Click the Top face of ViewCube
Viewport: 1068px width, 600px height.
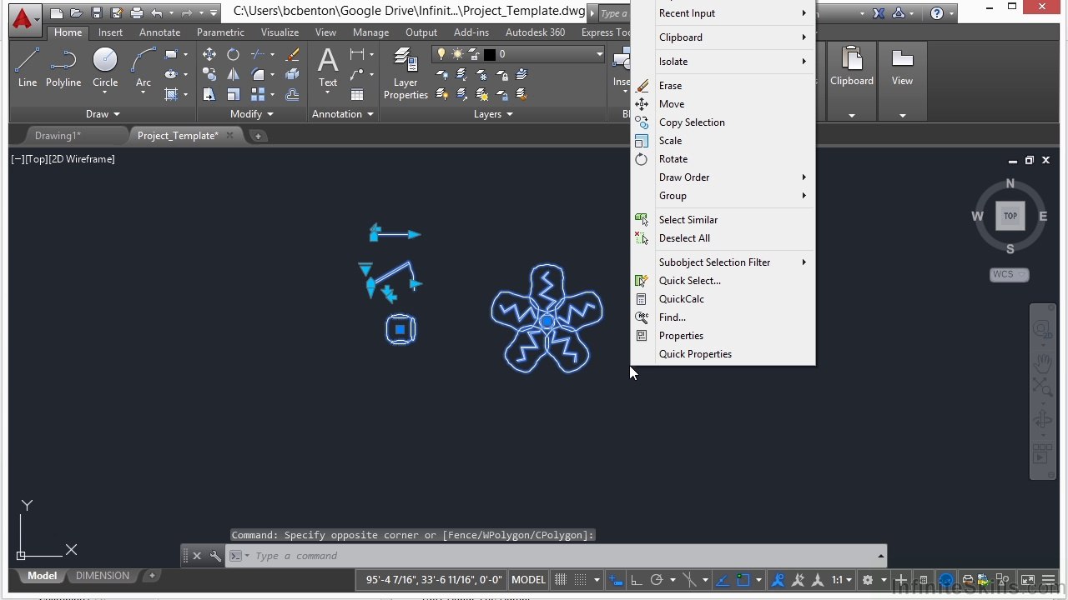tap(1010, 217)
